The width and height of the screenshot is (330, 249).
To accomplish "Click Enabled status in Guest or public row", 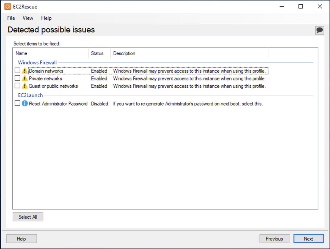I will pos(99,86).
